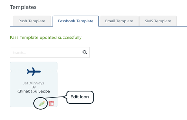Switch to the Push Template tab
Image resolution: width=187 pixels, height=120 pixels.
point(32,21)
